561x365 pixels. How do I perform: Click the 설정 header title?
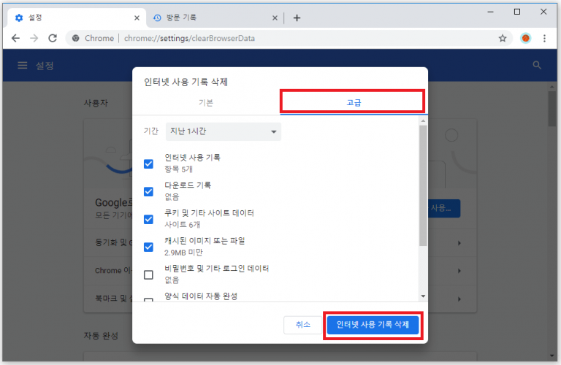(45, 66)
